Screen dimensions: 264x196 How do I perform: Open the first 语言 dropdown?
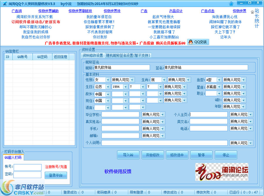tap(102, 107)
